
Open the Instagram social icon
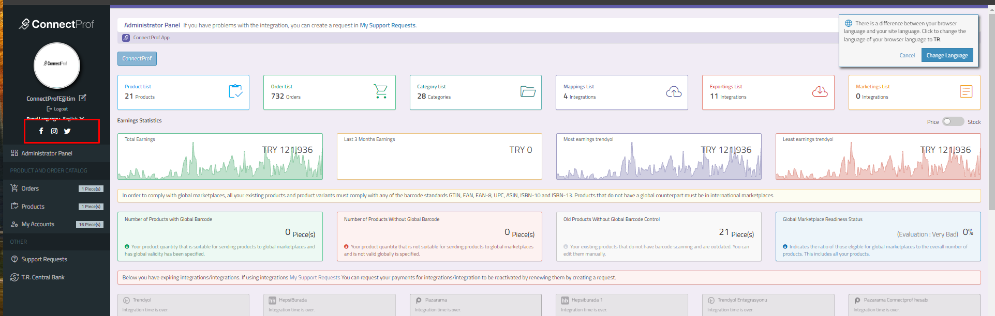pos(54,131)
